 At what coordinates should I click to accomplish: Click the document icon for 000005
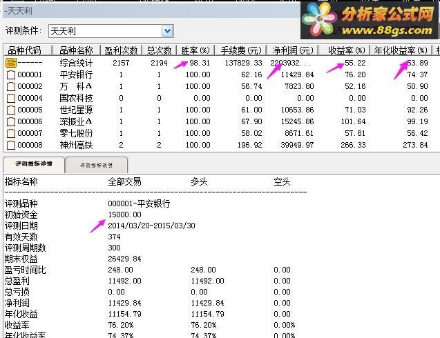pyautogui.click(x=11, y=110)
